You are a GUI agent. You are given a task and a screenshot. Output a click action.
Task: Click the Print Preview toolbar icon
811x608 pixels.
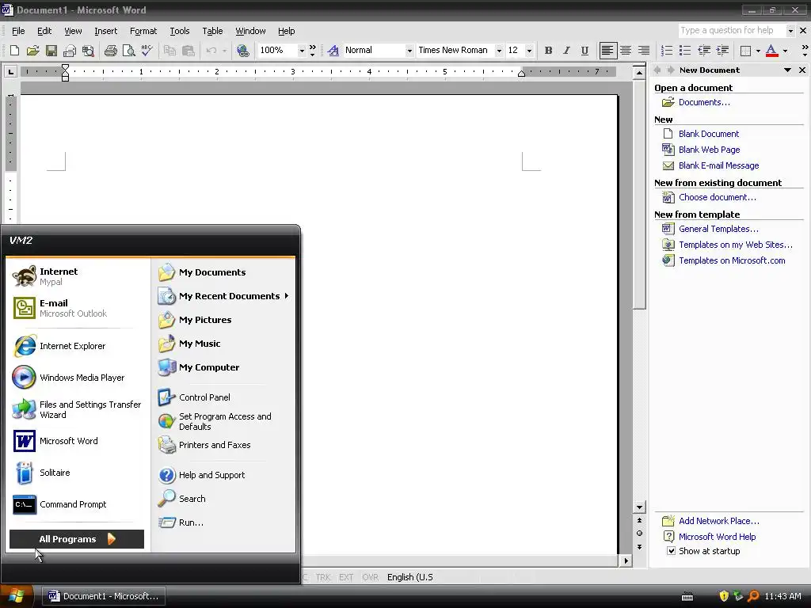[128, 50]
